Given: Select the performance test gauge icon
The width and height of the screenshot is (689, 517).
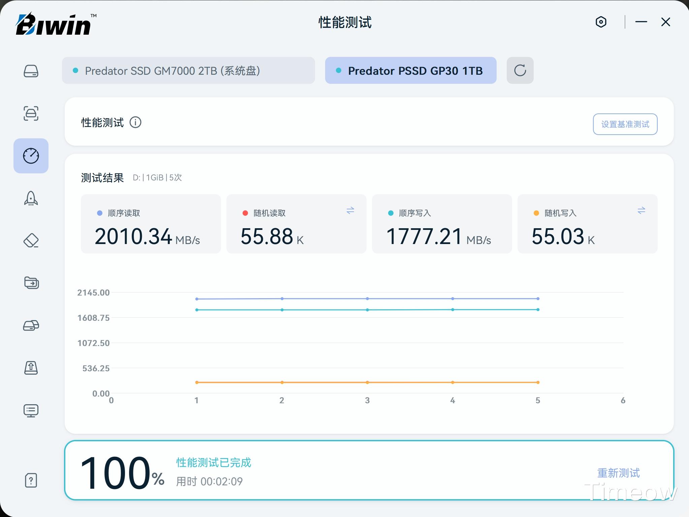Looking at the screenshot, I should click(31, 156).
